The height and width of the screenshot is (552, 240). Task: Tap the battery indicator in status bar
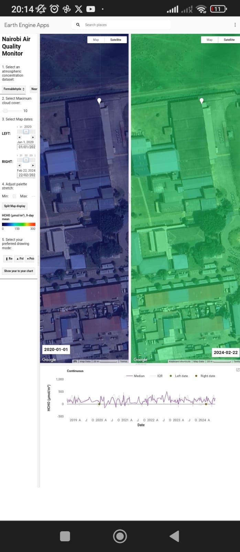[x=218, y=9]
